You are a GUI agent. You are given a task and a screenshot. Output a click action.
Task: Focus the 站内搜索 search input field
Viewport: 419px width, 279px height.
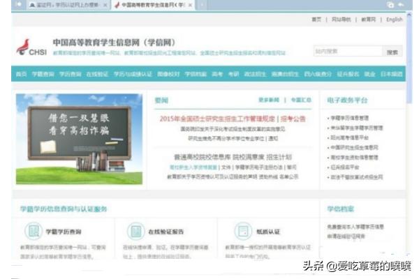coord(348,52)
